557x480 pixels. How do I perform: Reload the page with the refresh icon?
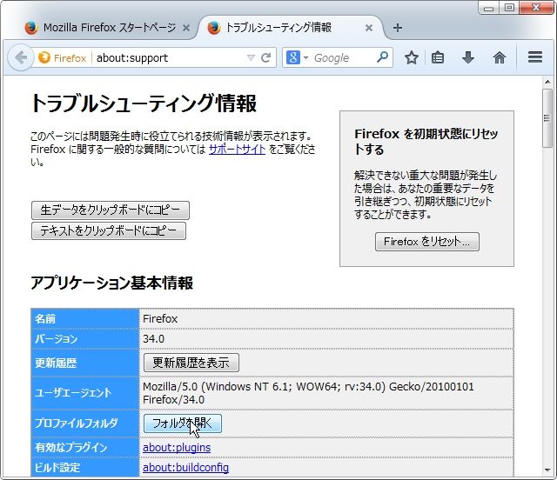coord(266,57)
